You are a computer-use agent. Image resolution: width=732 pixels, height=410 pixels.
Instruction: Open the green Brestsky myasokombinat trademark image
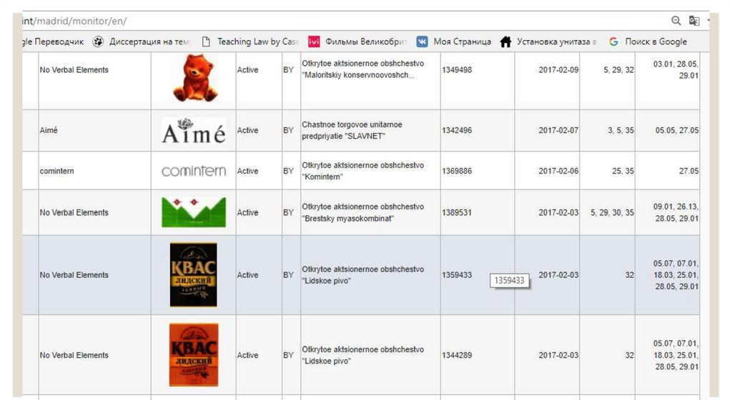click(x=194, y=212)
